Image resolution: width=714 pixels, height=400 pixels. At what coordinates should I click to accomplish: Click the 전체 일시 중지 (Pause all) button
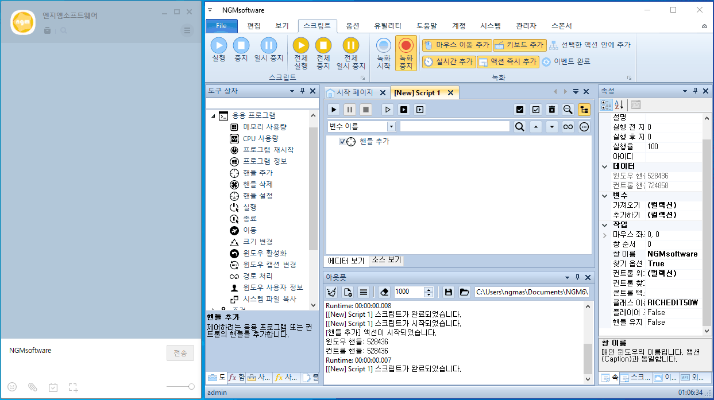[x=350, y=53]
